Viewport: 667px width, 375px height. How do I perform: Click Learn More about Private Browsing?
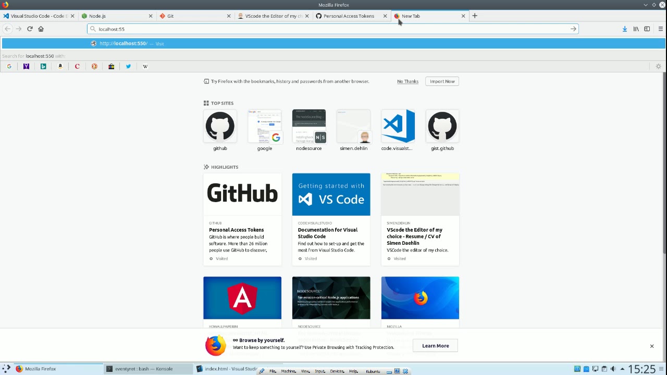pyautogui.click(x=435, y=346)
